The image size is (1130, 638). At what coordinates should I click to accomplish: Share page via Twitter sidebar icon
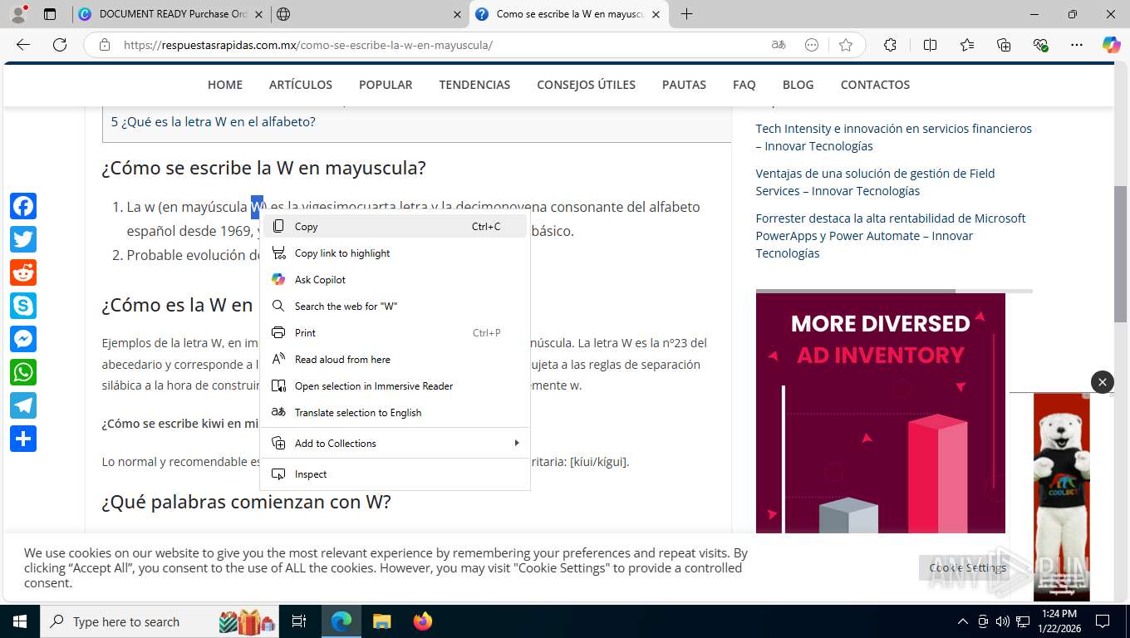23,239
